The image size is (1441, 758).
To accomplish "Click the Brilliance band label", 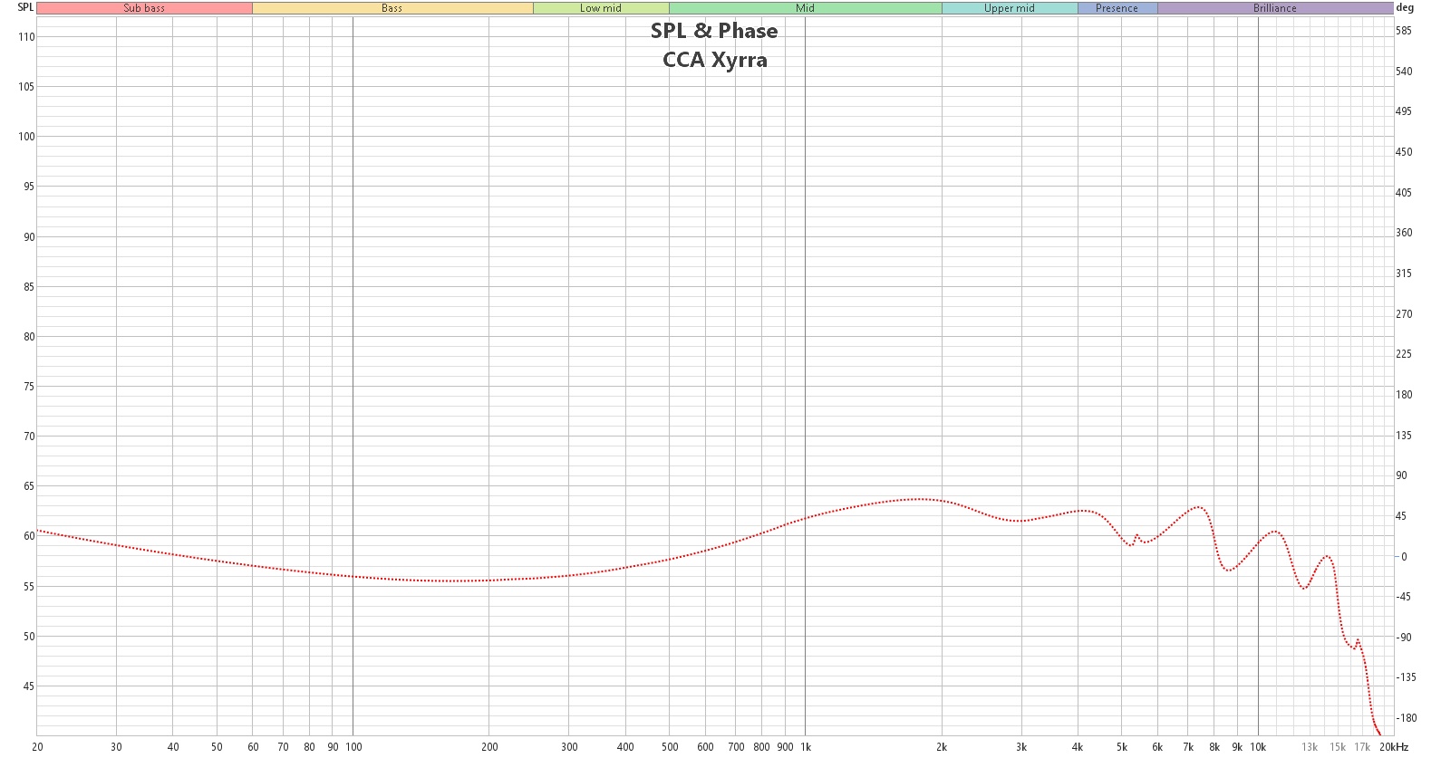I will [1275, 8].
